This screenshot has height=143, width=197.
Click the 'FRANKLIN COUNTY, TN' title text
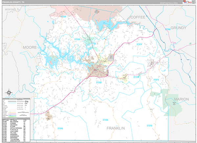[13, 2]
